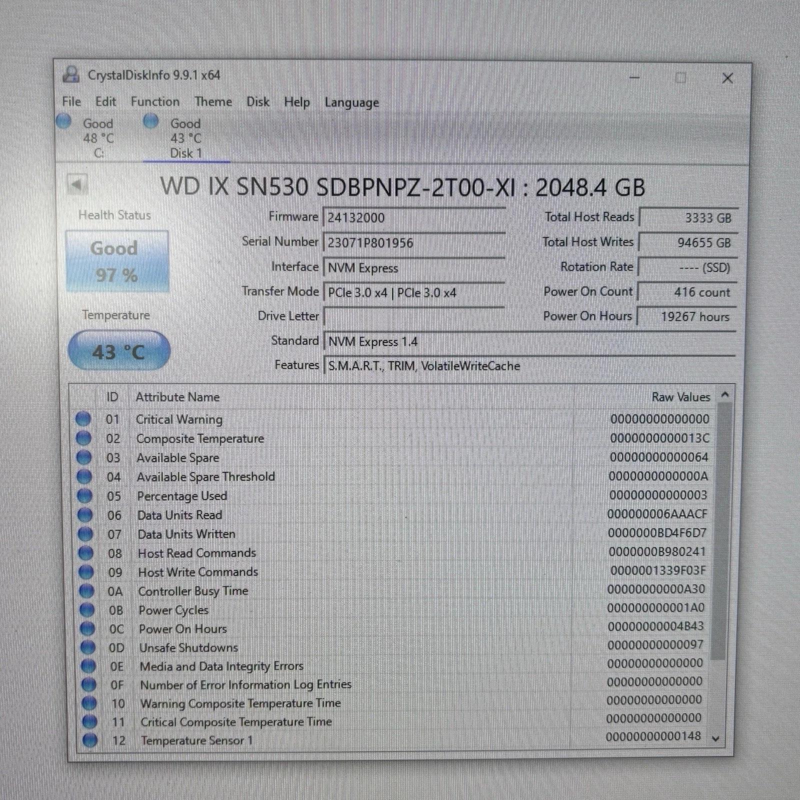
Task: Click the 43 °C temperature button
Action: pyautogui.click(x=119, y=351)
